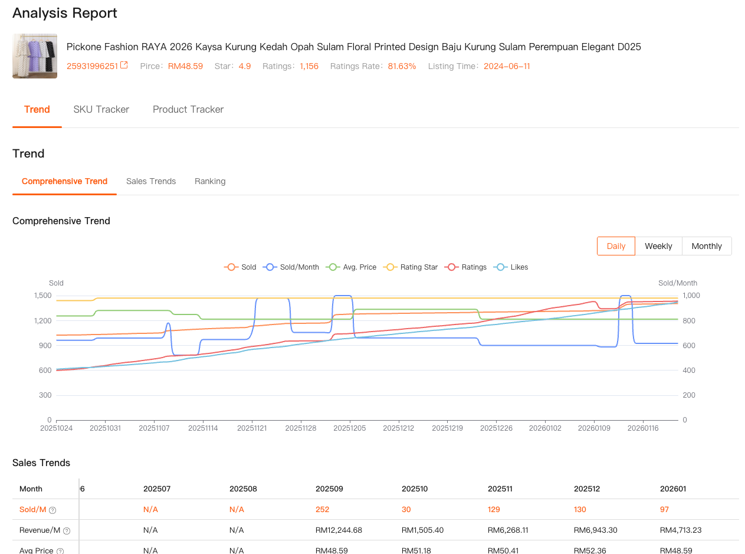Image resolution: width=745 pixels, height=554 pixels.
Task: Toggle the Sold series legend marker
Action: [231, 267]
